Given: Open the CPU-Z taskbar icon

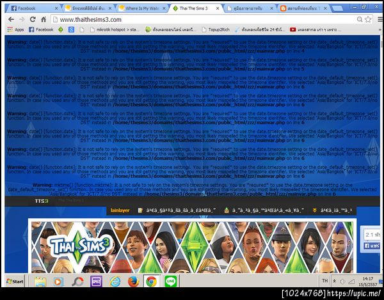Looking at the screenshot, I should tap(96, 281).
